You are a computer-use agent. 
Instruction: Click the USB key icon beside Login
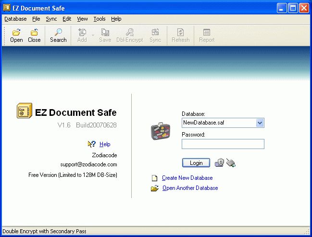coord(231,163)
